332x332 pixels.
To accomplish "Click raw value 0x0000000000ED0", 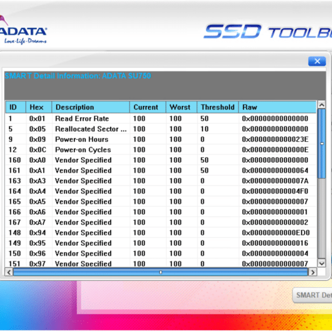I will [276, 233].
